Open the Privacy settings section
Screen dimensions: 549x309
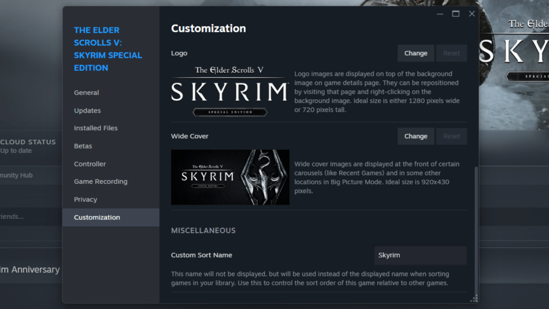tap(85, 199)
